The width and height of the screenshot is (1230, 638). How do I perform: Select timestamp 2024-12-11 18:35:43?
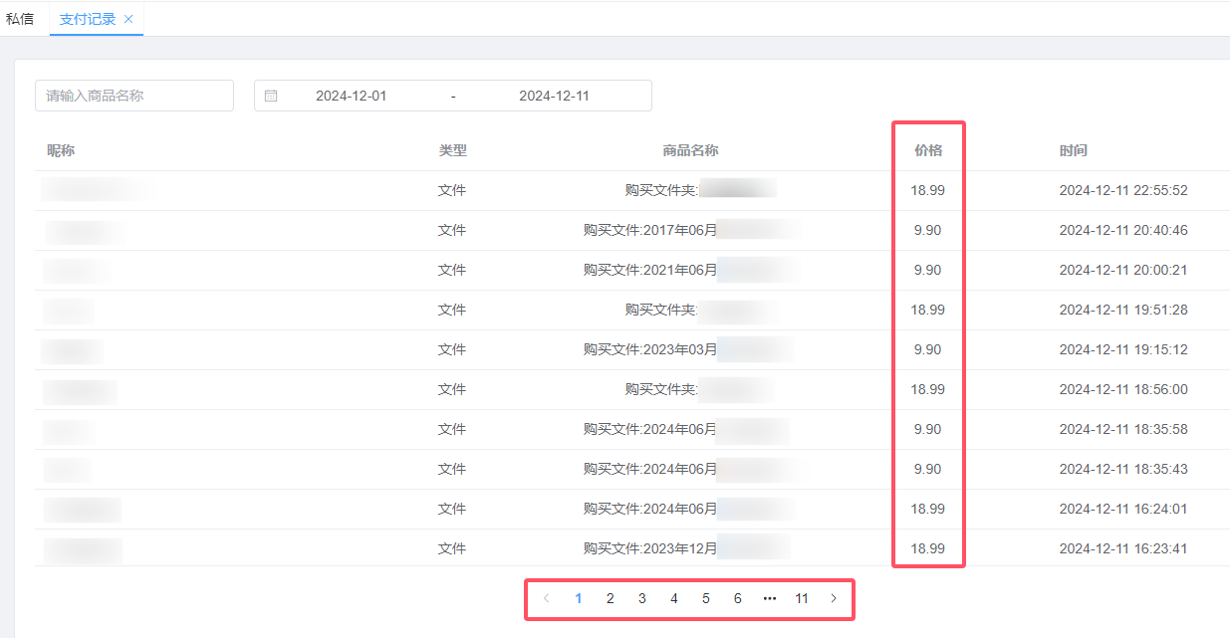pyautogui.click(x=1123, y=469)
